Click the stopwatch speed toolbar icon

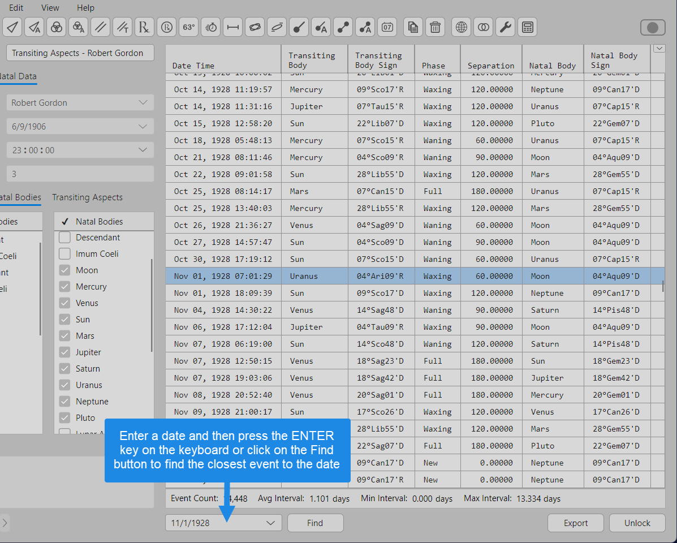click(210, 27)
